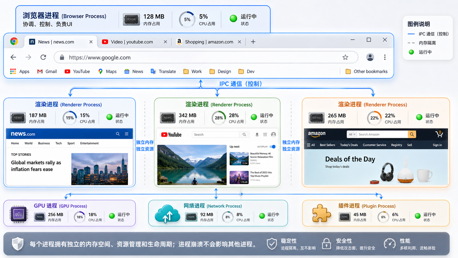The width and height of the screenshot is (458, 258).
Task: Open the Apps grid bookmark
Action: (20, 71)
